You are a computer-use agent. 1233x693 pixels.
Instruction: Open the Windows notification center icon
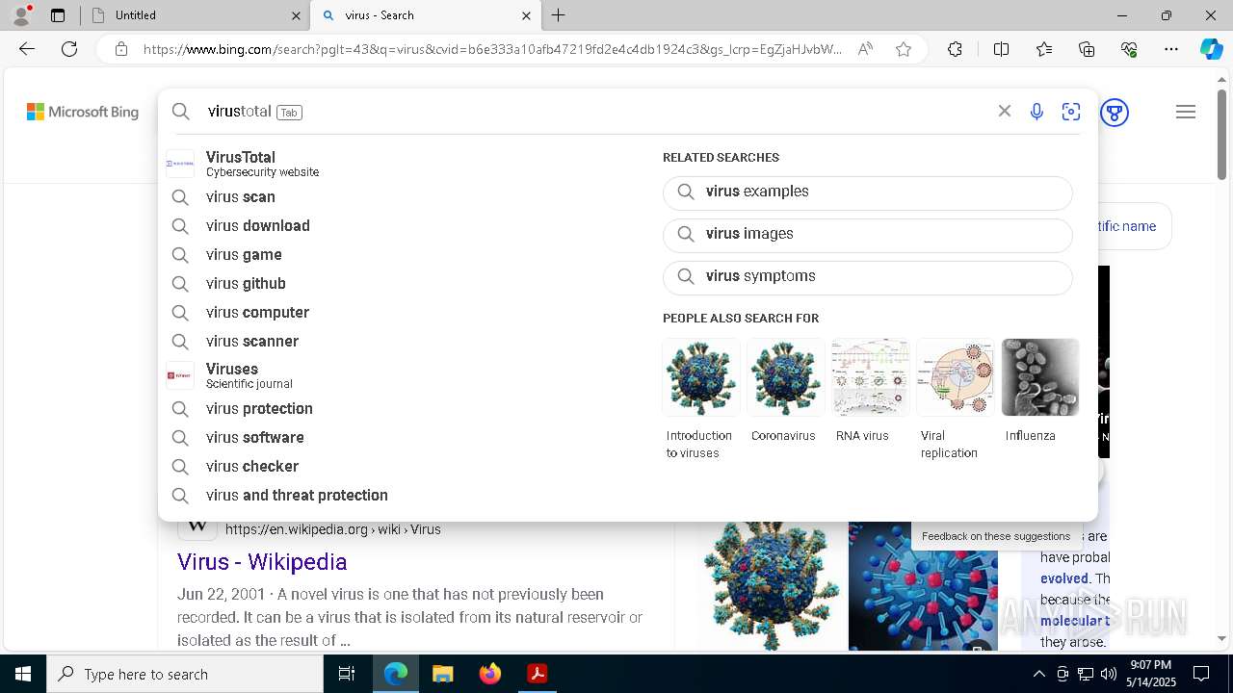click(1201, 674)
